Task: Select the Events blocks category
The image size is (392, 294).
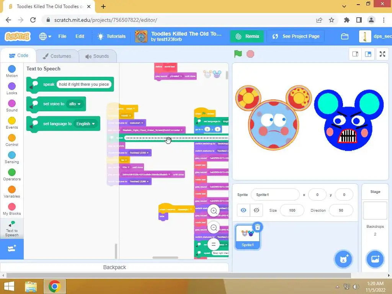Action: (x=12, y=123)
